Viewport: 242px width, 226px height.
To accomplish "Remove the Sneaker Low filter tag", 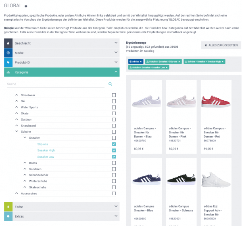I will pyautogui.click(x=167, y=68).
